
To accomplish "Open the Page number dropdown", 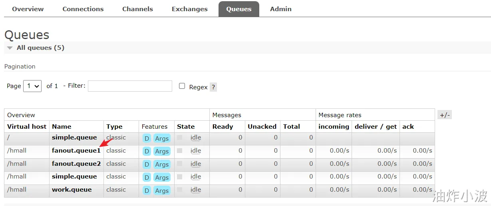I will (32, 86).
